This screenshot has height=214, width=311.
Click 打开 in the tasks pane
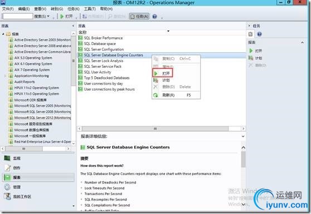(x=256, y=51)
